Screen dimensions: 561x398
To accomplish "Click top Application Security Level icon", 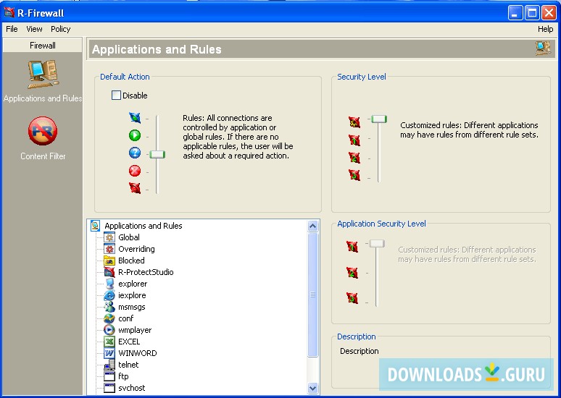I will click(352, 247).
